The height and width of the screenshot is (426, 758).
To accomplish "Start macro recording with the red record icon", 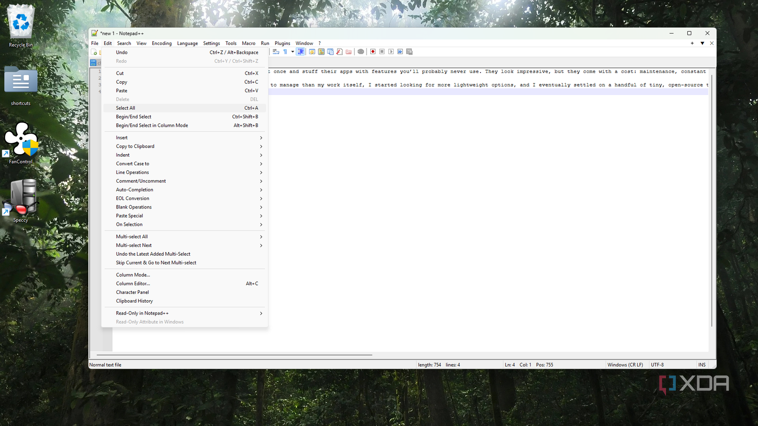I will [x=373, y=52].
